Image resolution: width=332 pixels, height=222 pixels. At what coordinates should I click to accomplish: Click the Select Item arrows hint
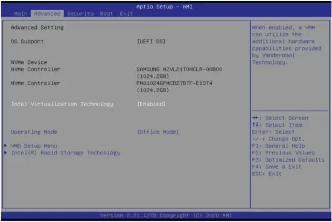tap(277, 125)
